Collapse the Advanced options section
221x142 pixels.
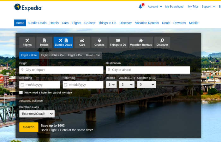pyautogui.click(x=31, y=101)
